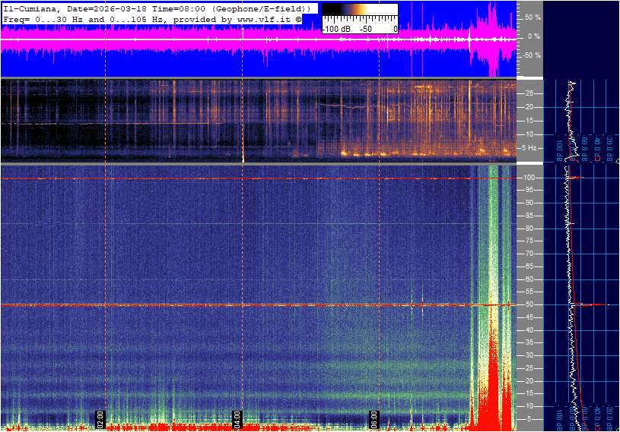Click the -50 % mark on amplitude axis
This screenshot has width=620, height=432.
[x=531, y=55]
